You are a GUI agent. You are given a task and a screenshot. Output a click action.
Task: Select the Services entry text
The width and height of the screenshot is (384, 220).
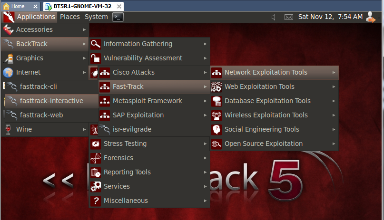point(117,187)
